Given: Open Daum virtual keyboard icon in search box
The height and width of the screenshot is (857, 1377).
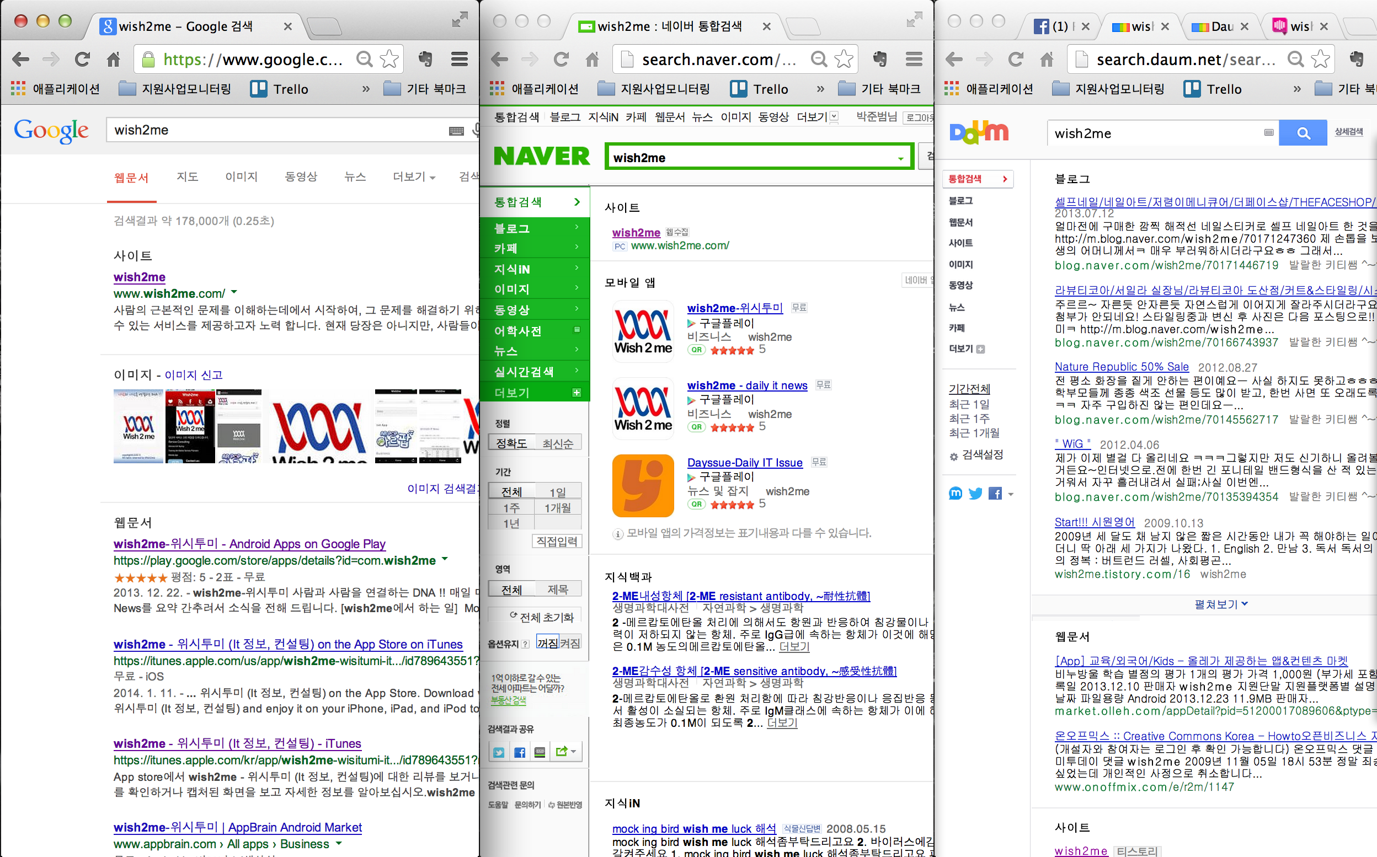Looking at the screenshot, I should point(1269,132).
